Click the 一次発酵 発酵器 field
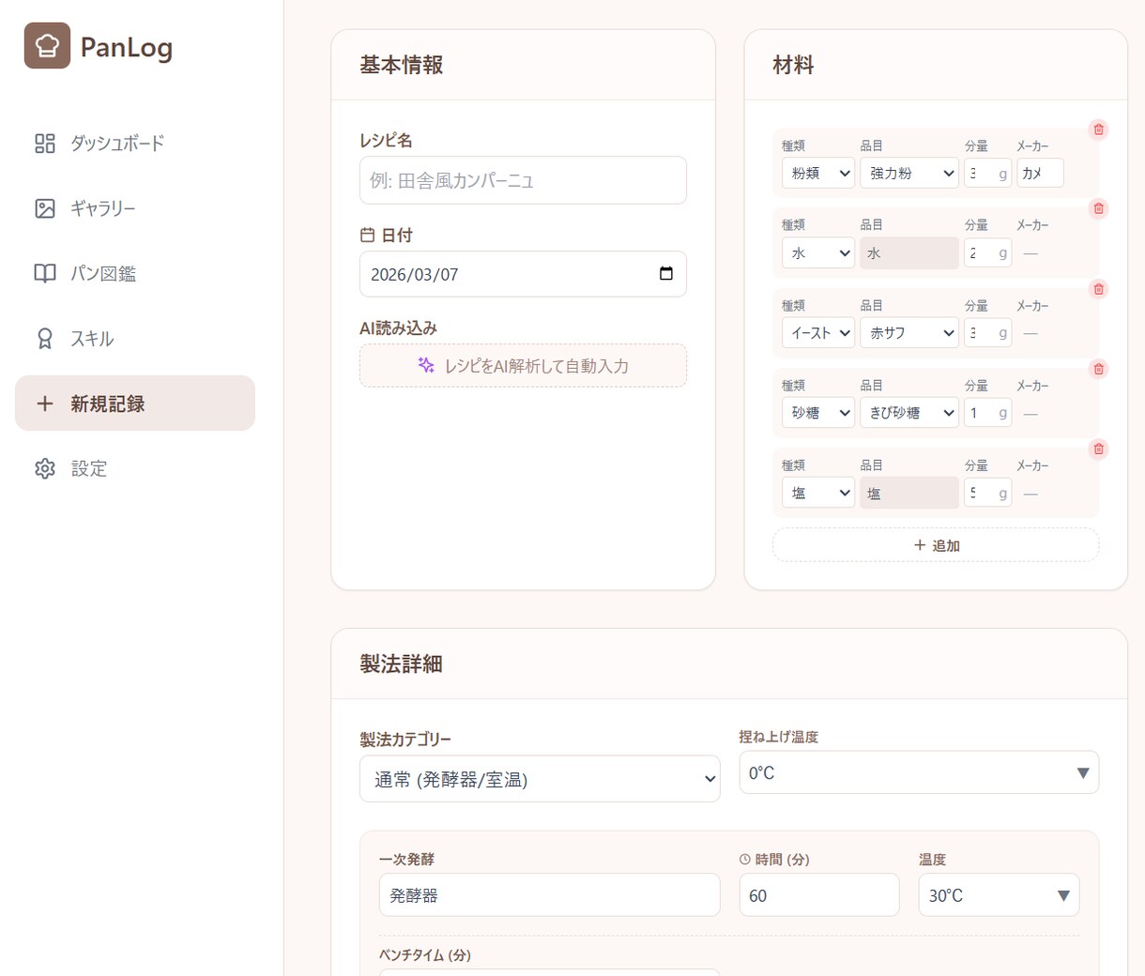Viewport: 1145px width, 976px height. click(549, 895)
